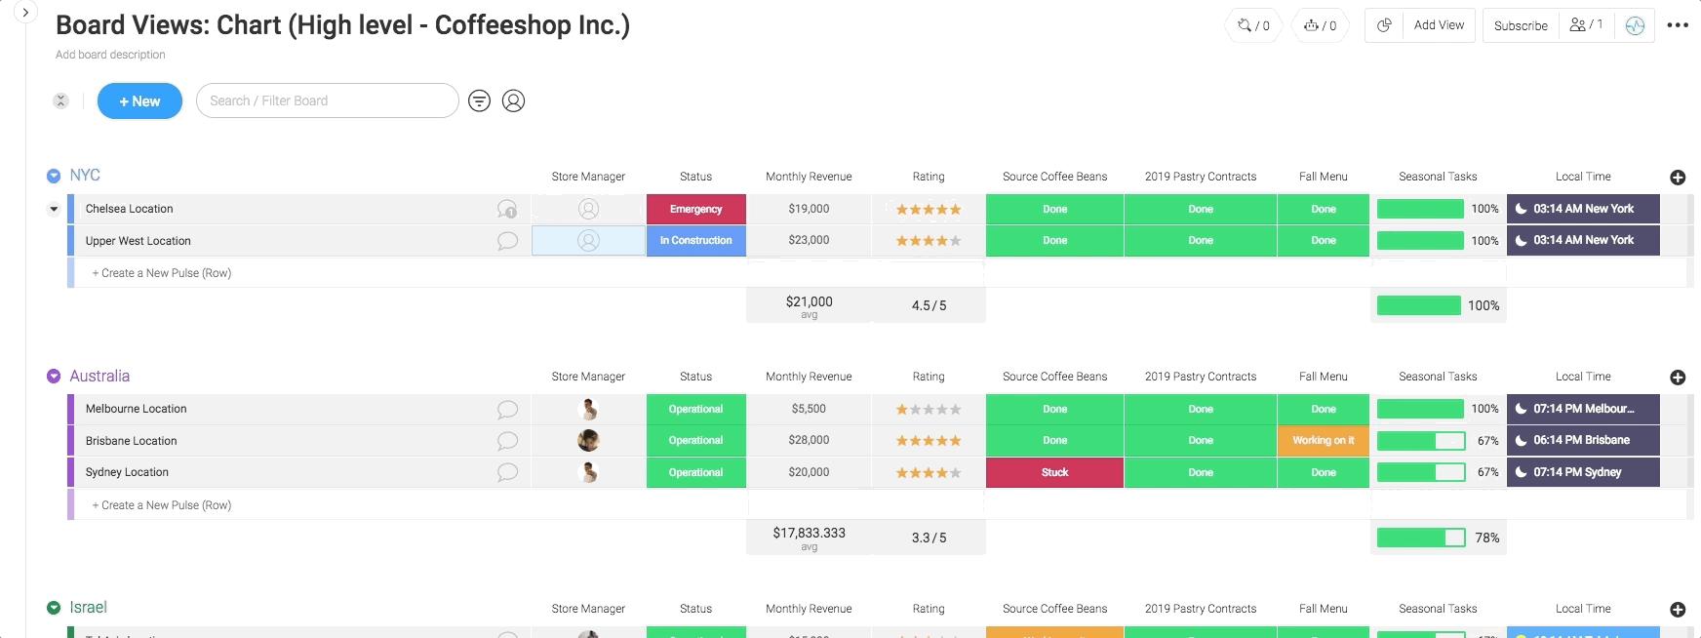Collapse the Israel group

click(54, 608)
